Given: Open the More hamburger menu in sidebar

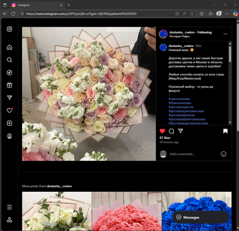Looking at the screenshot, I should click(x=10, y=207).
